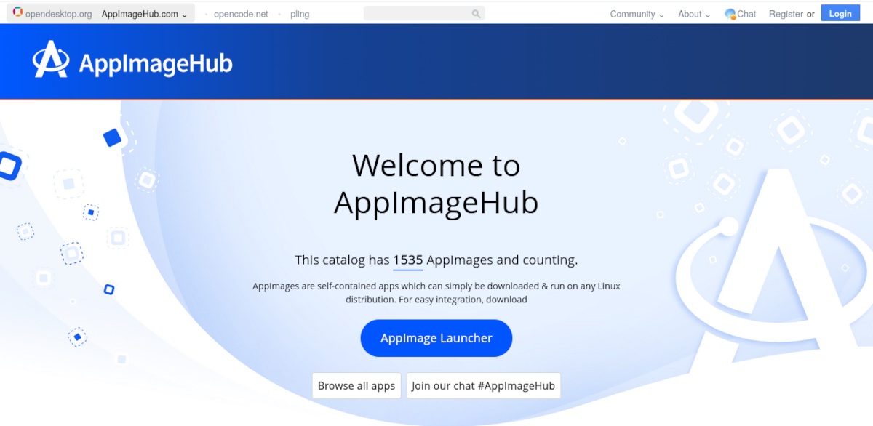Click the Chat speech bubble icon
Screen dimensions: 873x426
(x=730, y=14)
